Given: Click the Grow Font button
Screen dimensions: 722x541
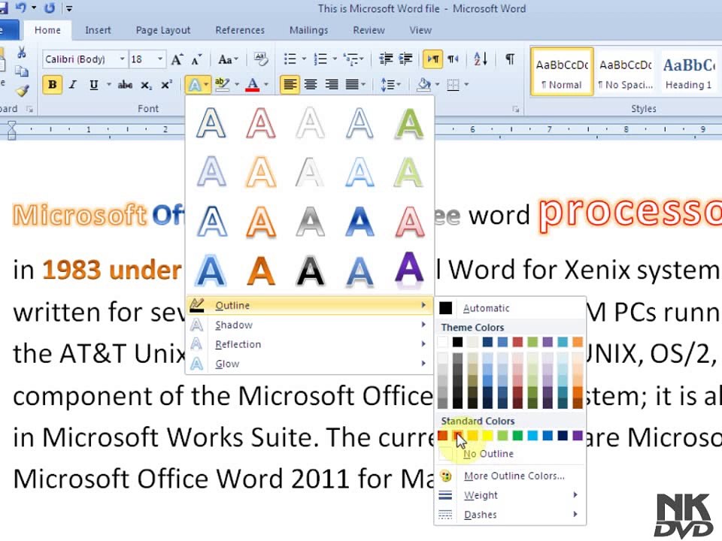Looking at the screenshot, I should 177,59.
